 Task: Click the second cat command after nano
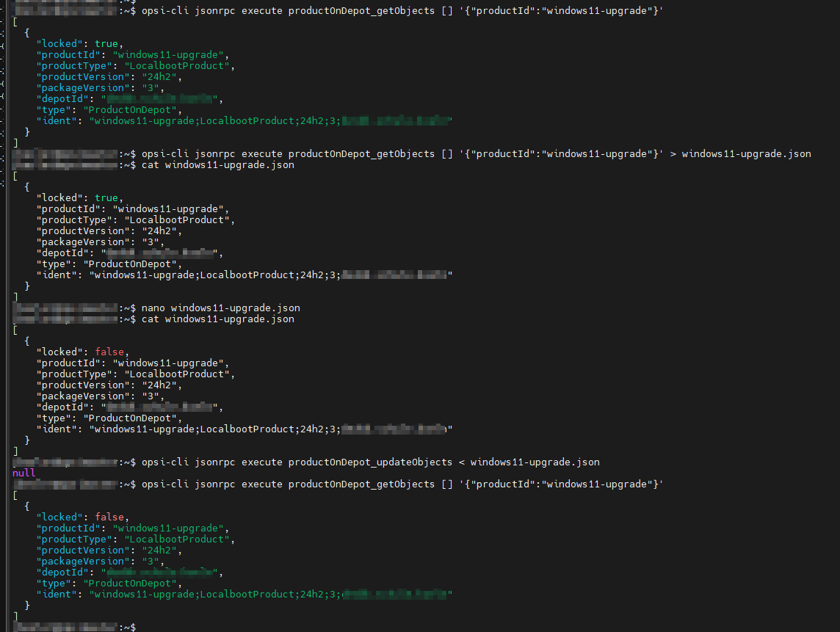[x=217, y=319]
